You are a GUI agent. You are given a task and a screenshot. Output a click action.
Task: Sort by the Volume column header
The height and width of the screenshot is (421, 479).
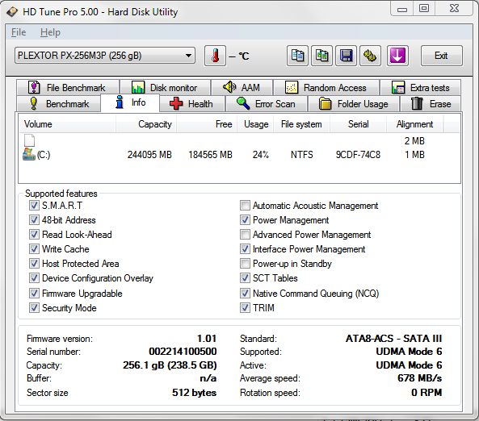(x=67, y=124)
